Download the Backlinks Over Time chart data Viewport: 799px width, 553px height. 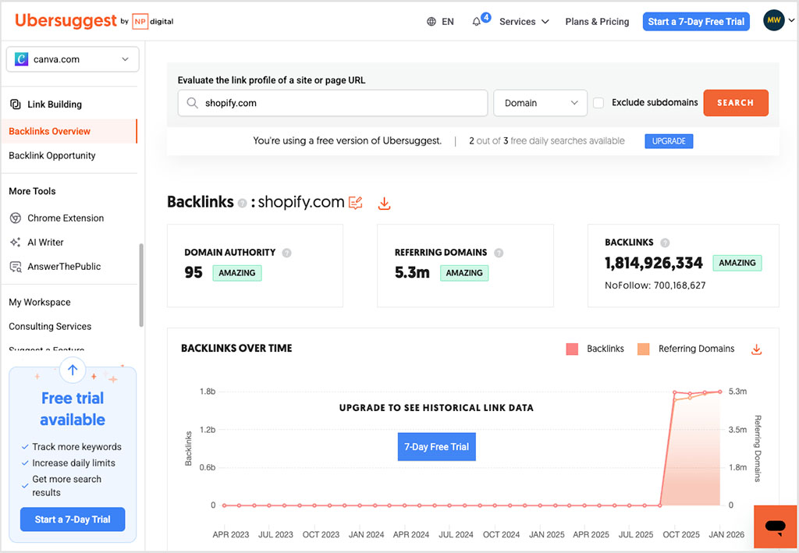pos(755,349)
